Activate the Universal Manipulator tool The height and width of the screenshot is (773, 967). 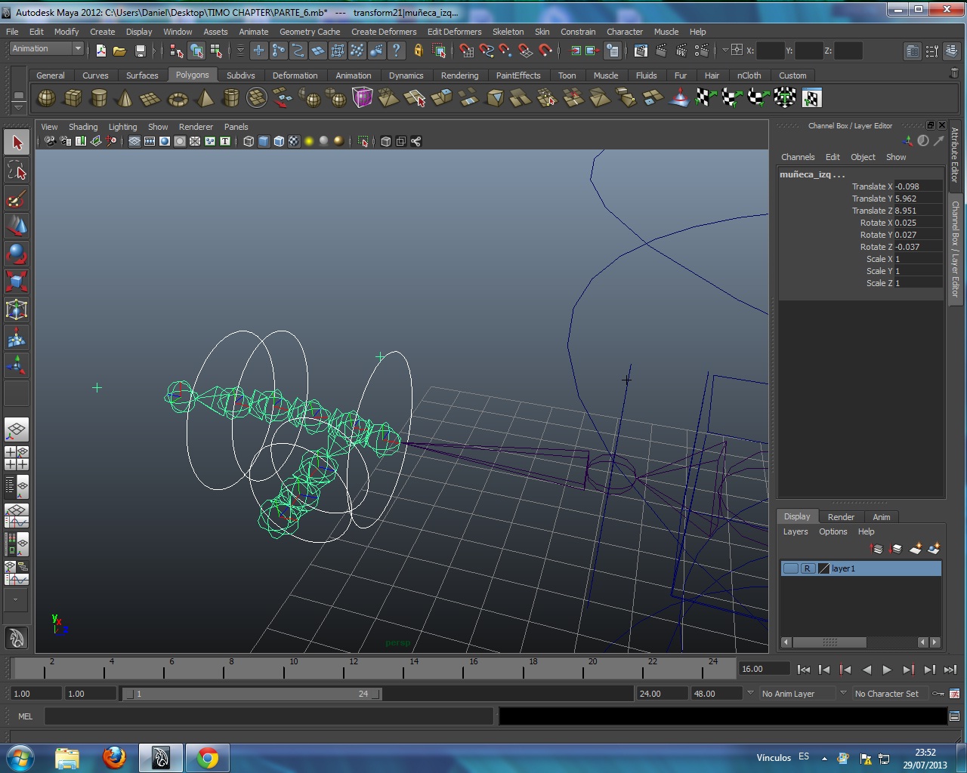pyautogui.click(x=17, y=310)
